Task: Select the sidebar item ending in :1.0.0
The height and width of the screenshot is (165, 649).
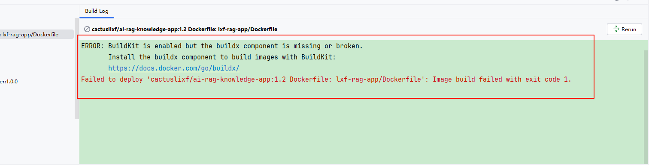Action: tap(9, 81)
